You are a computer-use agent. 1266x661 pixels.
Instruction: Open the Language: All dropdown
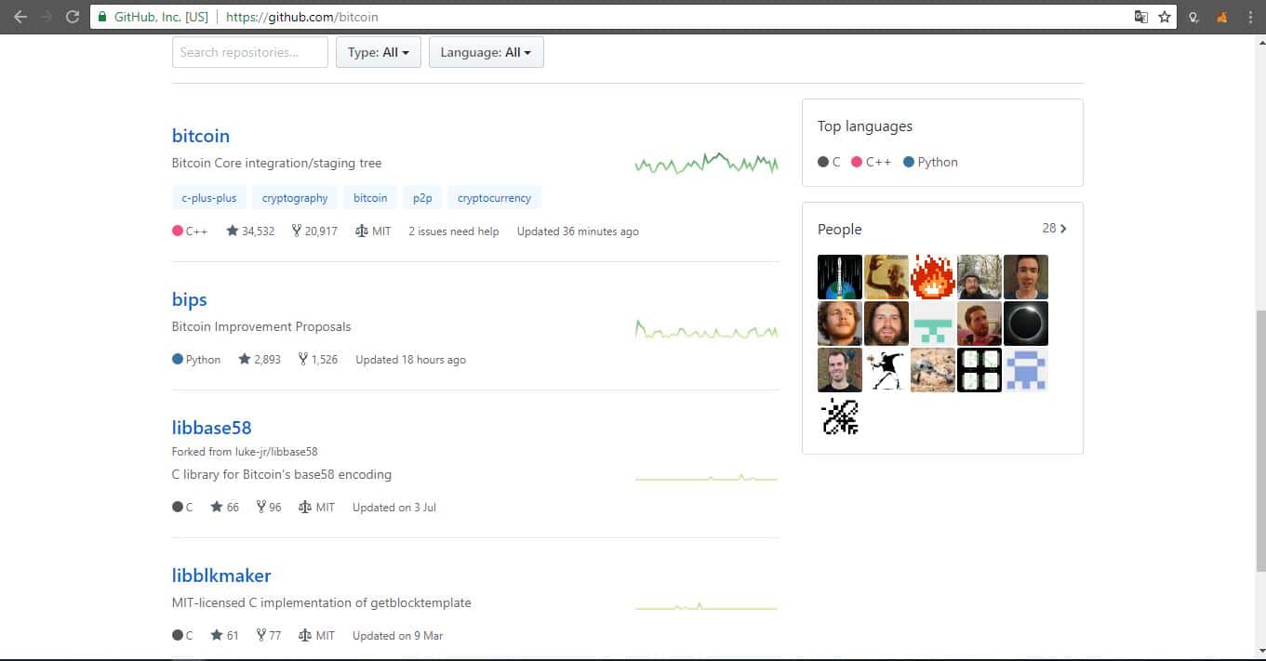[x=486, y=53]
